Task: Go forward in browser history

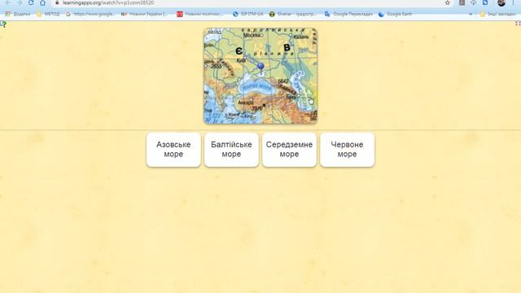Action: [20, 2]
